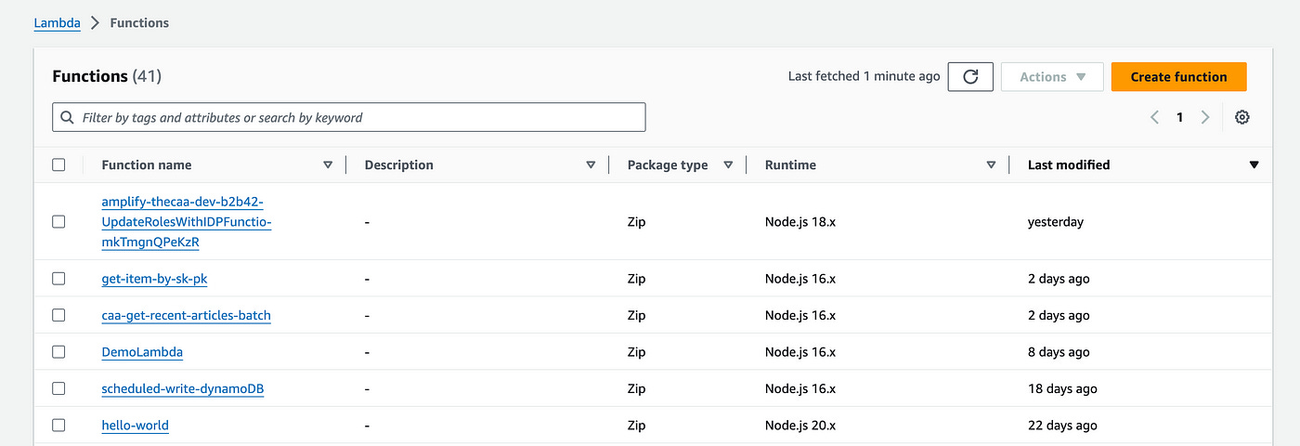
Task: Select the get-item-by-sk-pk checkbox
Action: (x=58, y=279)
